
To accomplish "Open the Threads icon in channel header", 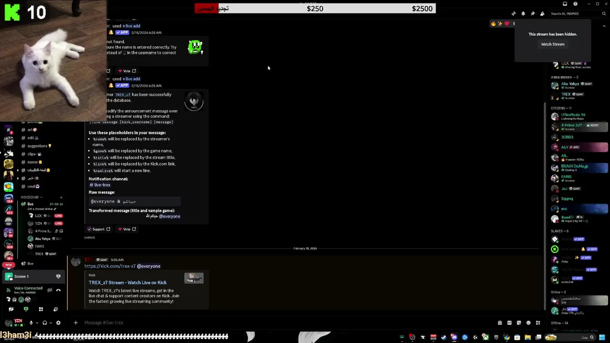I will pyautogui.click(x=513, y=13).
